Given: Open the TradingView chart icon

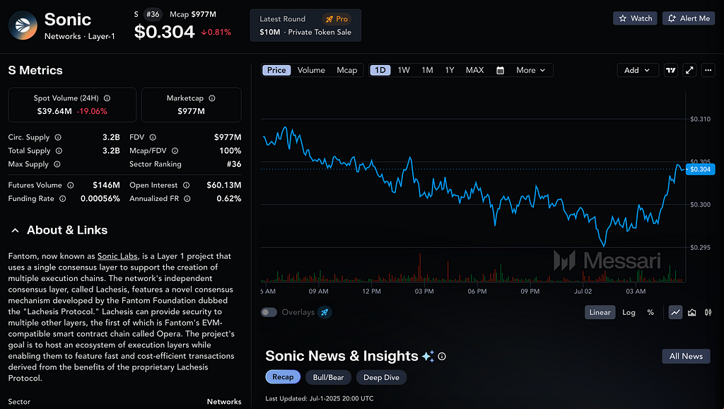Looking at the screenshot, I should tap(670, 70).
